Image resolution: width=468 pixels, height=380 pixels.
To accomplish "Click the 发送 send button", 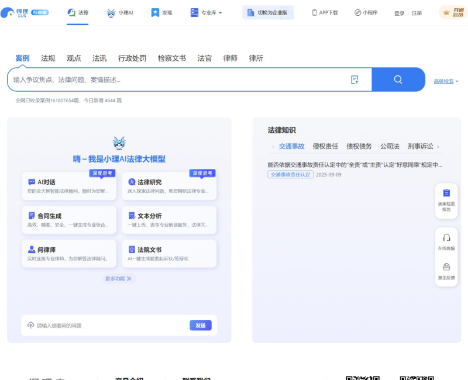I will pos(201,325).
